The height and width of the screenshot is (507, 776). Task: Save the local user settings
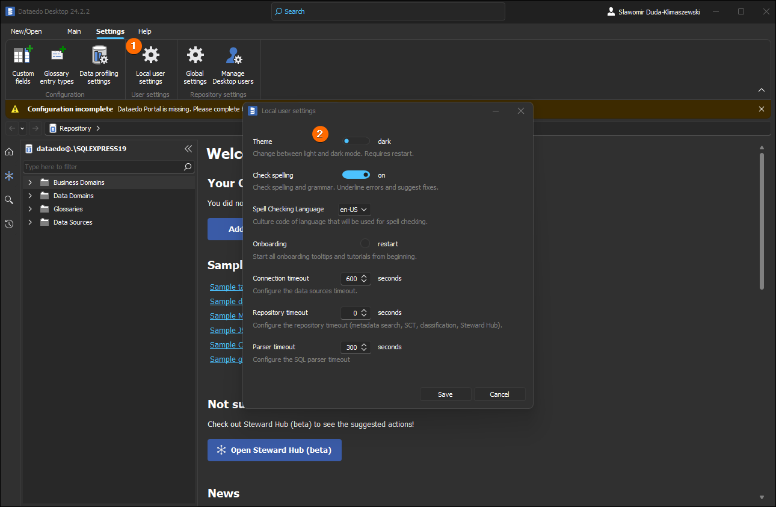point(445,394)
